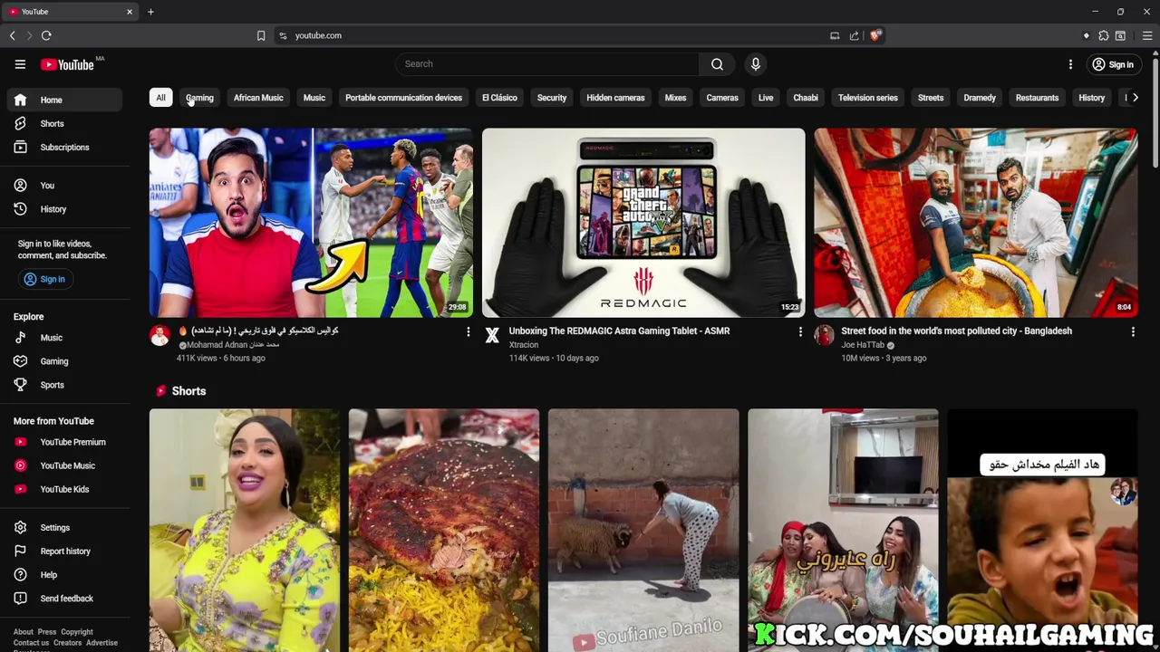Screen dimensions: 1160x652
Task: Click the youtube.com address bar
Action: (x=553, y=35)
